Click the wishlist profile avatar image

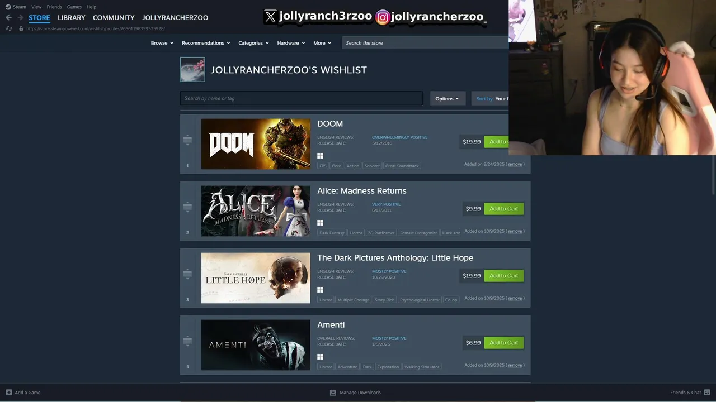tap(192, 69)
